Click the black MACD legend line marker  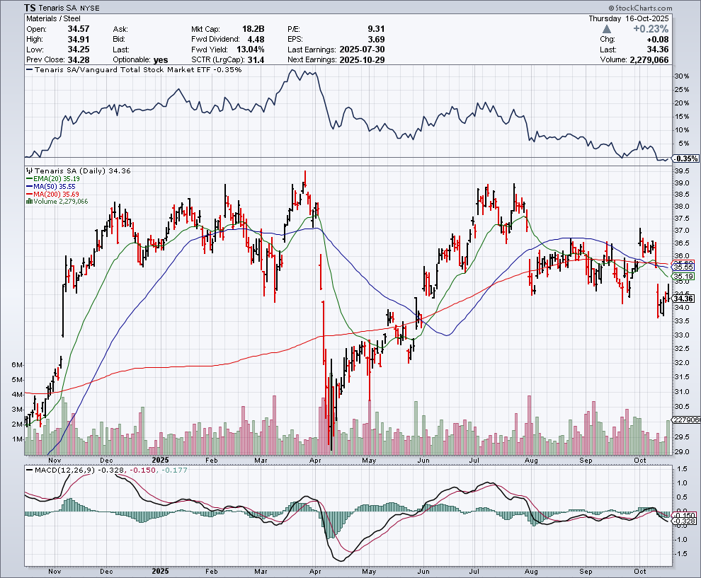31,470
